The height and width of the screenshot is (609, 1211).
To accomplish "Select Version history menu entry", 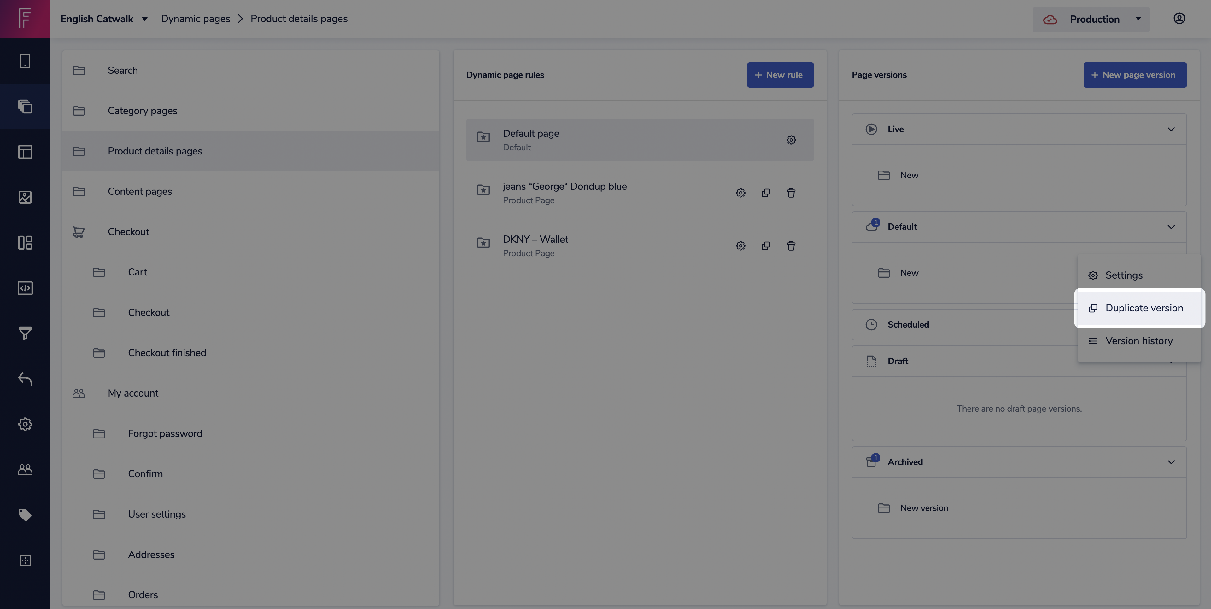I will pos(1138,341).
